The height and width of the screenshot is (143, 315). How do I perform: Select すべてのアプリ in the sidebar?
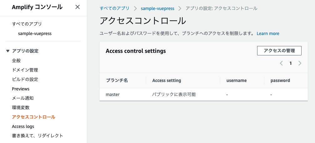(x=27, y=24)
